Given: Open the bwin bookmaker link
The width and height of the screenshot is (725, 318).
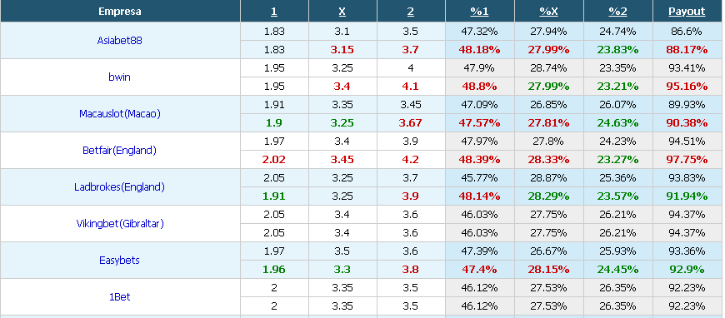Looking at the screenshot, I should click(120, 77).
